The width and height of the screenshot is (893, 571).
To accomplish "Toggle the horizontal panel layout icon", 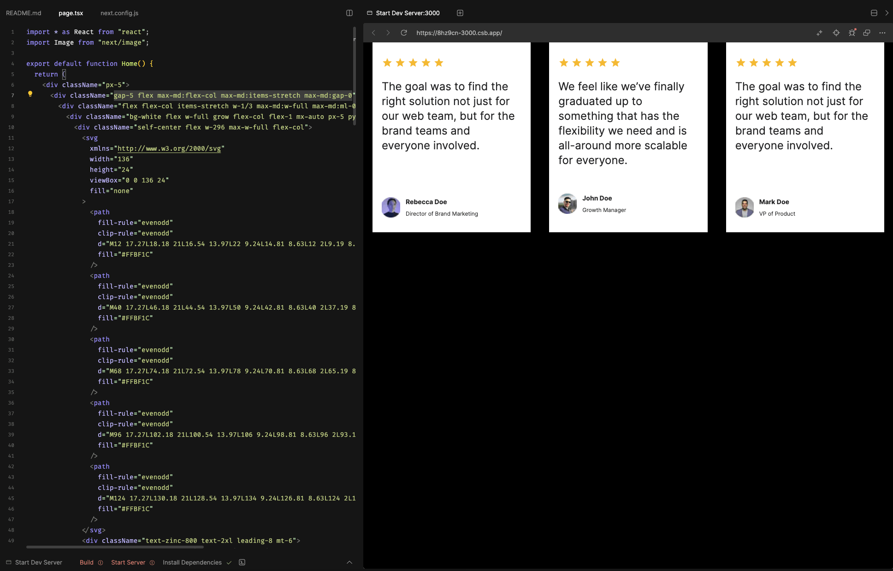I will pyautogui.click(x=874, y=13).
